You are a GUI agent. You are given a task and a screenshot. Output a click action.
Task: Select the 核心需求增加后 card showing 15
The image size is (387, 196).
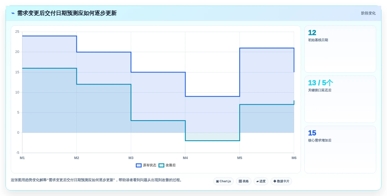[340, 149]
